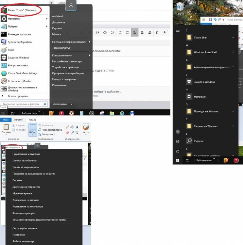
Task: Click Работен плот toolbar on left taskbar
Action: 29,113
